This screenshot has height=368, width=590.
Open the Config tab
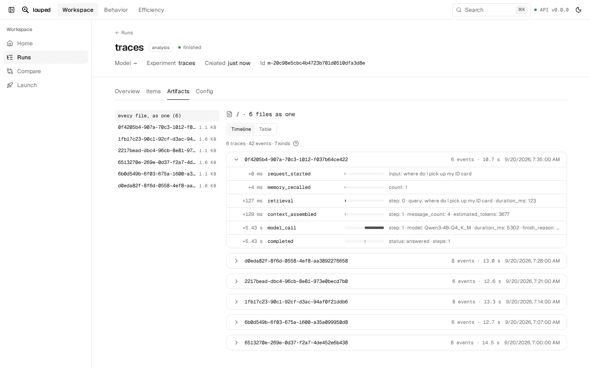click(204, 91)
